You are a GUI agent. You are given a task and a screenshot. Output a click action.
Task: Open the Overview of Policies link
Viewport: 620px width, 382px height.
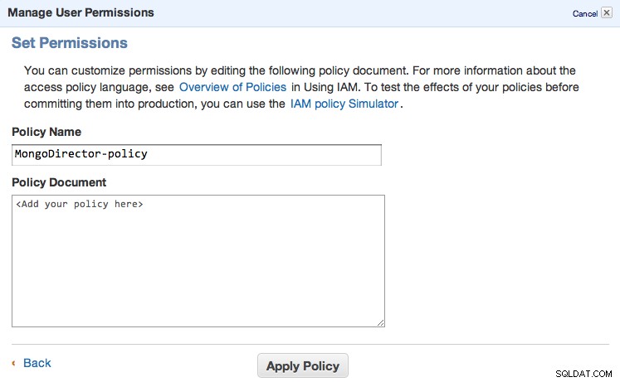[232, 87]
